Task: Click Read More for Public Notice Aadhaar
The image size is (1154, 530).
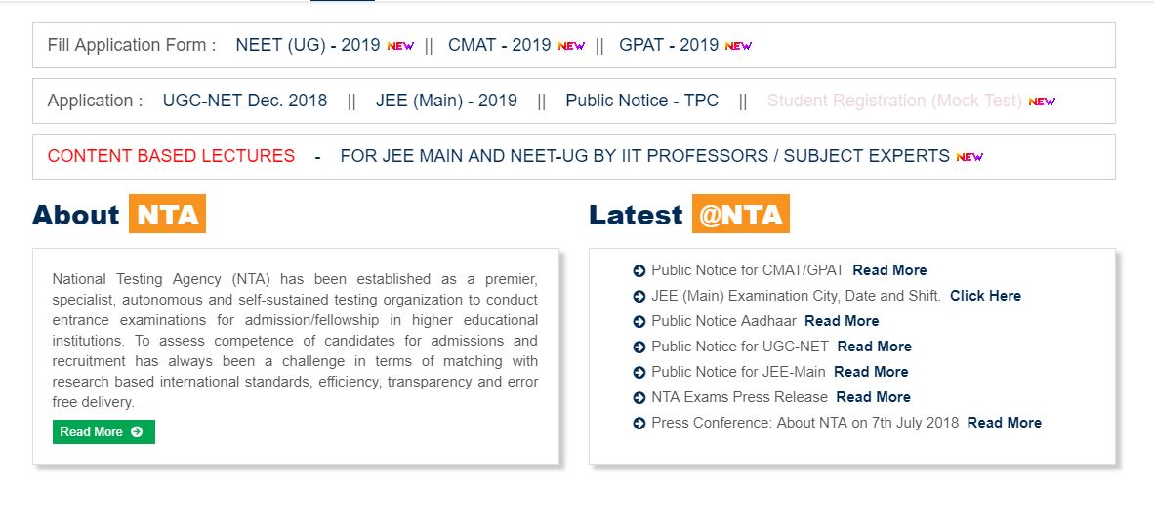Action: tap(842, 321)
